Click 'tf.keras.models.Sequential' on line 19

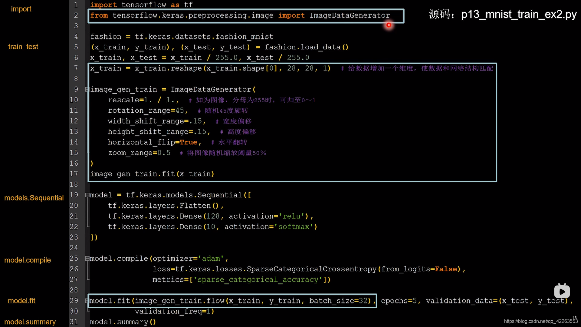184,195
